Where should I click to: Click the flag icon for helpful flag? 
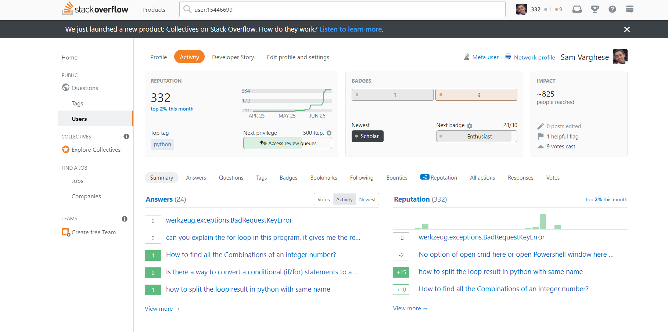coord(540,136)
